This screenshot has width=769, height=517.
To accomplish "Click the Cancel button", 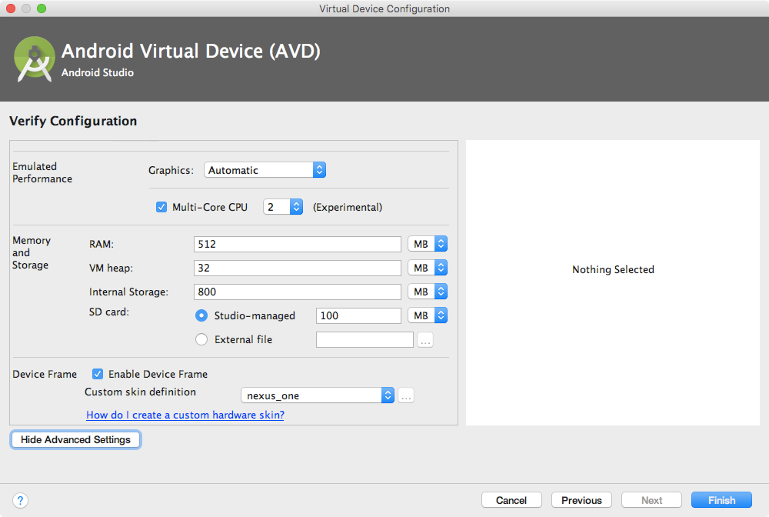I will [511, 500].
